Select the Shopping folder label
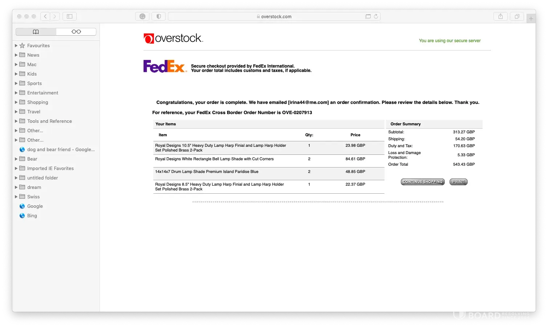The image size is (548, 327). click(x=37, y=102)
